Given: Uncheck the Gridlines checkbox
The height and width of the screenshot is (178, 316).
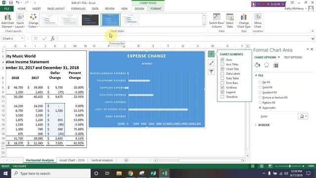Looking at the screenshot, I should 222,88.
